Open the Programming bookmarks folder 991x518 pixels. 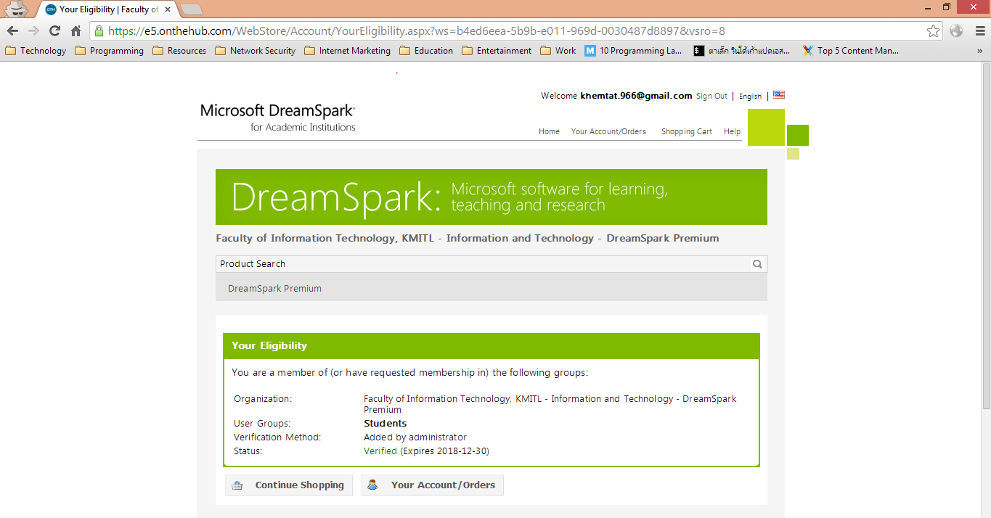pyautogui.click(x=109, y=51)
